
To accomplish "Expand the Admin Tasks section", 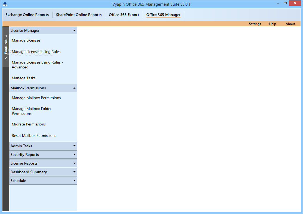I will coord(43,146).
